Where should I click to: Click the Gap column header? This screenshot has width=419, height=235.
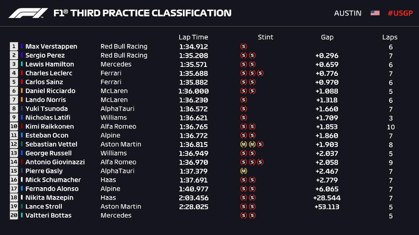(327, 37)
